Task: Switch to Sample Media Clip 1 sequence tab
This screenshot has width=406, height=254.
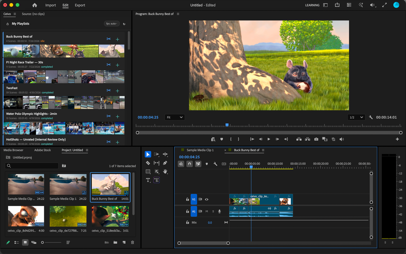Action: (200, 150)
